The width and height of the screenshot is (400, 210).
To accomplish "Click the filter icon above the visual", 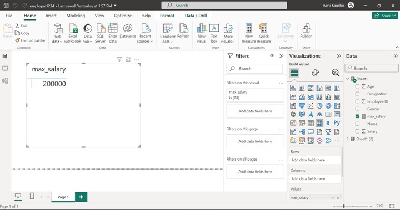I will [119, 59].
